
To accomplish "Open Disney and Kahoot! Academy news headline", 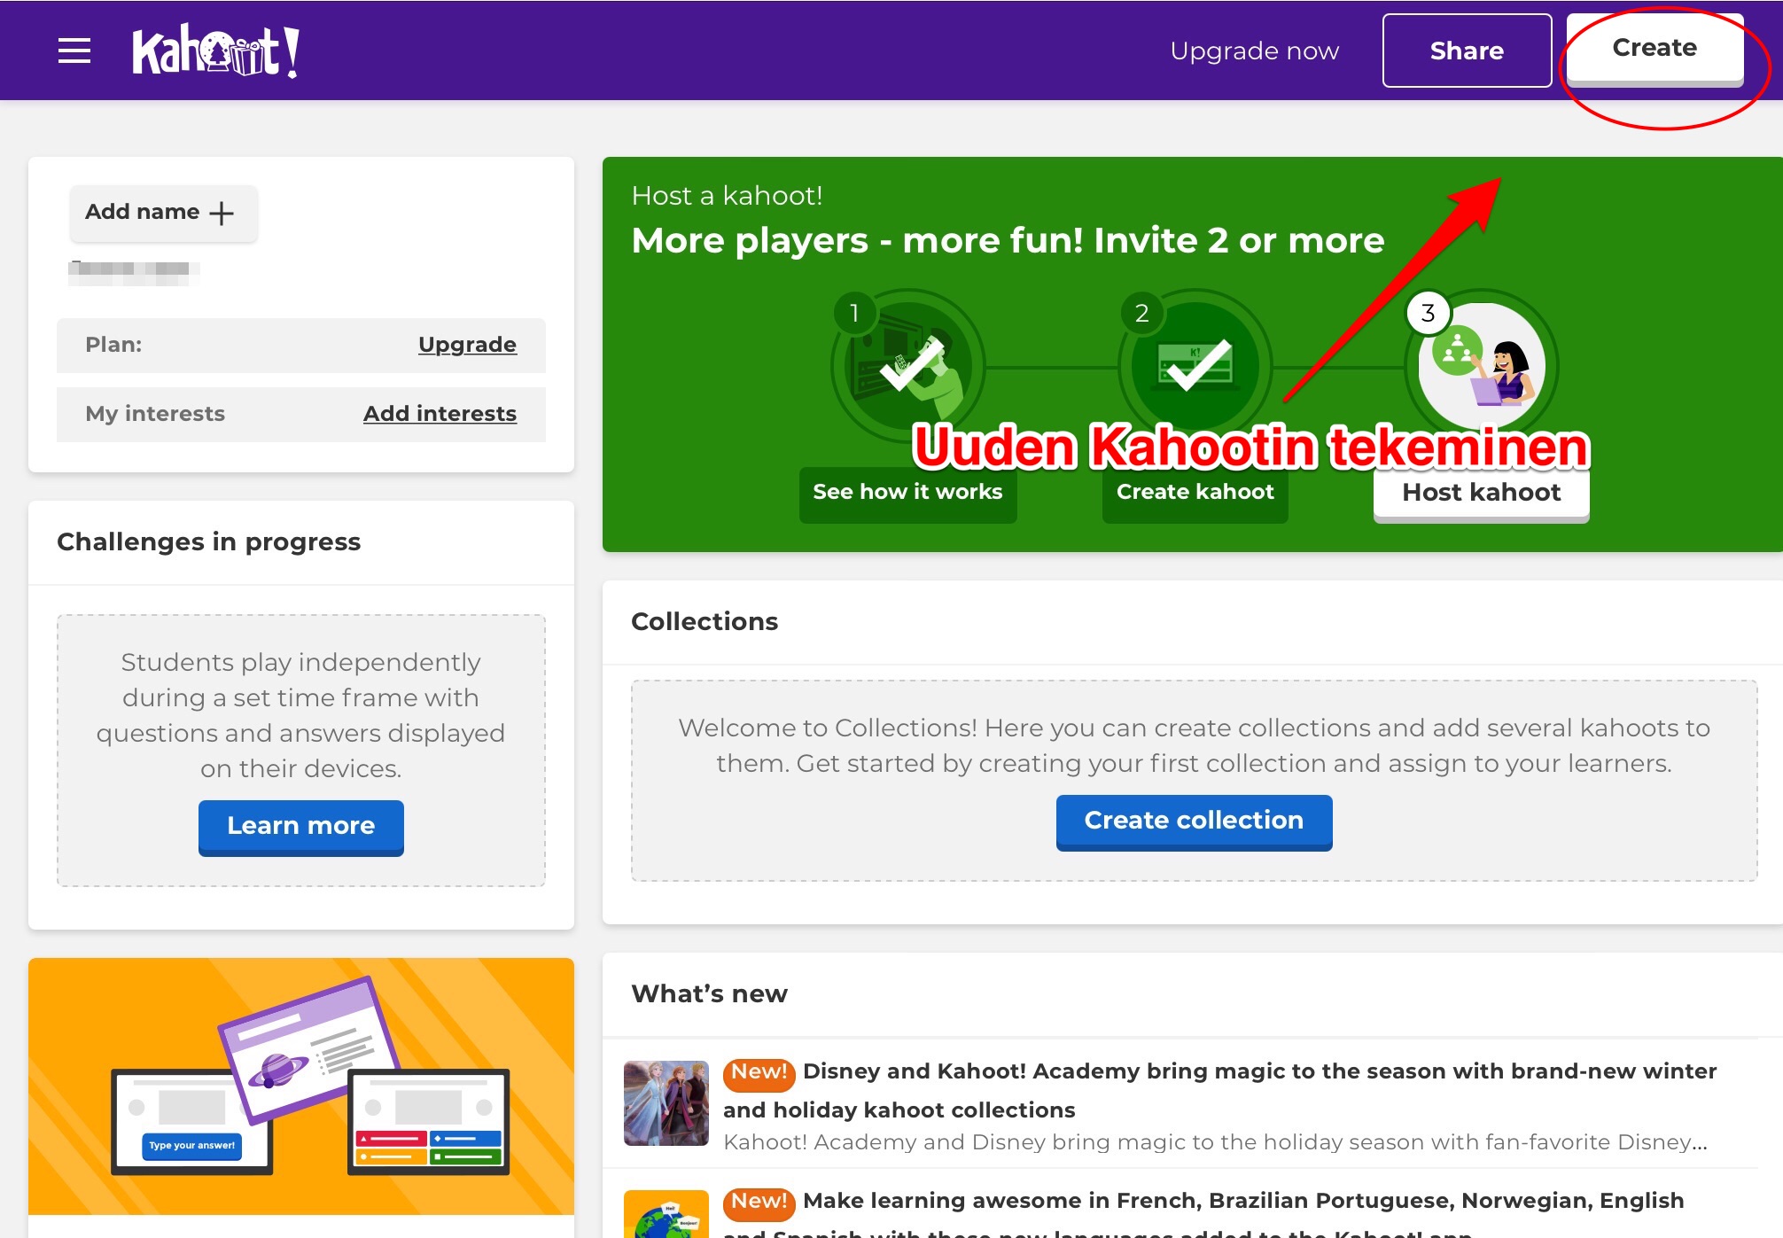I will pyautogui.click(x=1258, y=1071).
